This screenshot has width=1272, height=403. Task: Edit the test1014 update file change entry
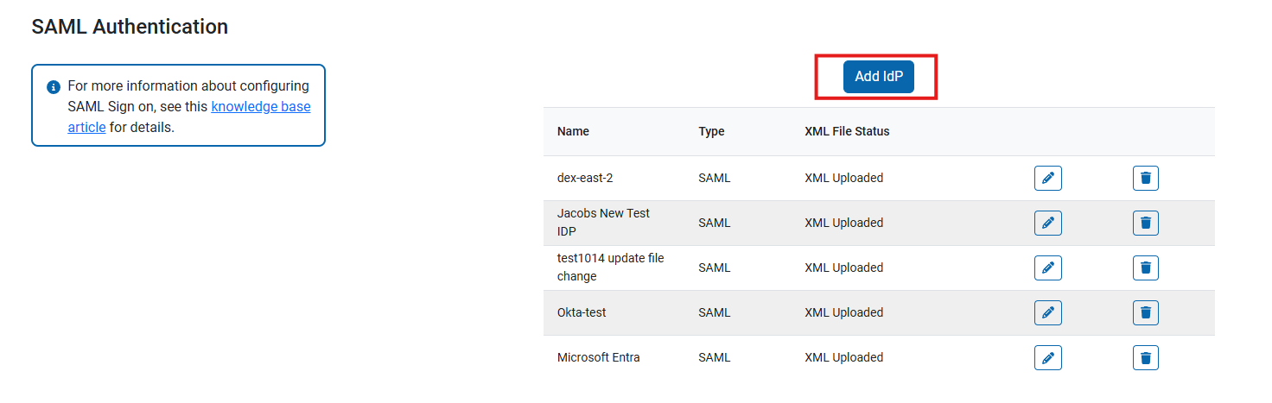[1047, 268]
